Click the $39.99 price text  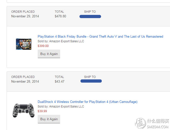click(42, 111)
